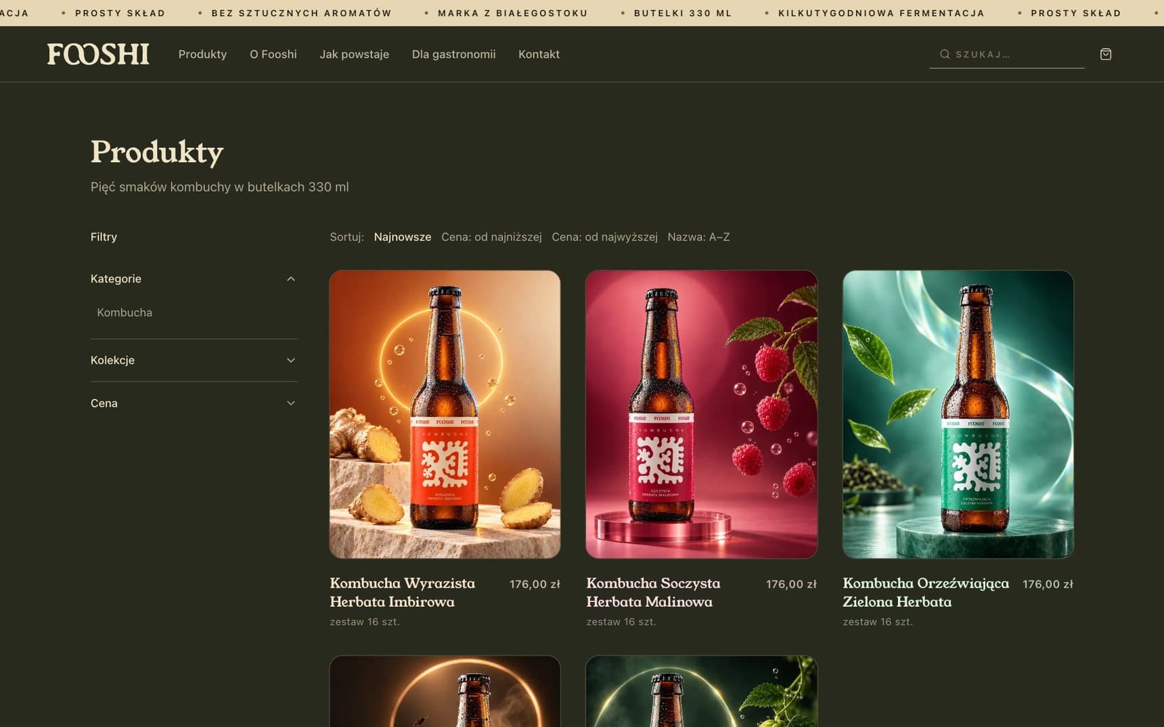The width and height of the screenshot is (1164, 727).
Task: Click the search magnifier icon
Action: (x=945, y=54)
